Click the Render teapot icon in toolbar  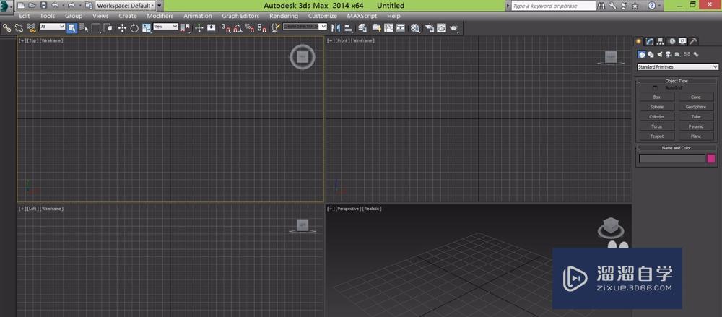tap(453, 28)
